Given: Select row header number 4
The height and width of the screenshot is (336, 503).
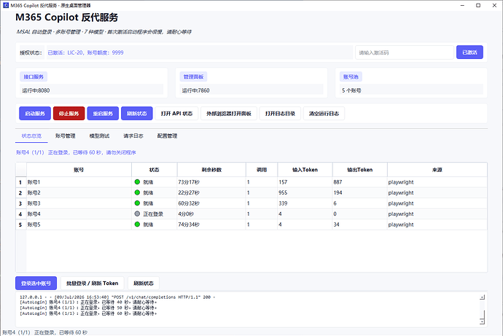Looking at the screenshot, I should 21,214.
